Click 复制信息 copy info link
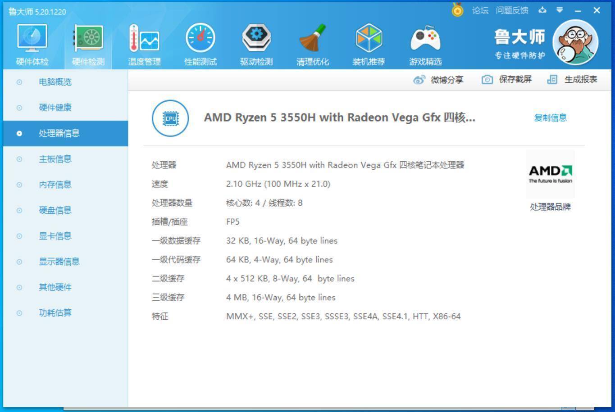Viewport: 615px width, 412px height. tap(550, 118)
